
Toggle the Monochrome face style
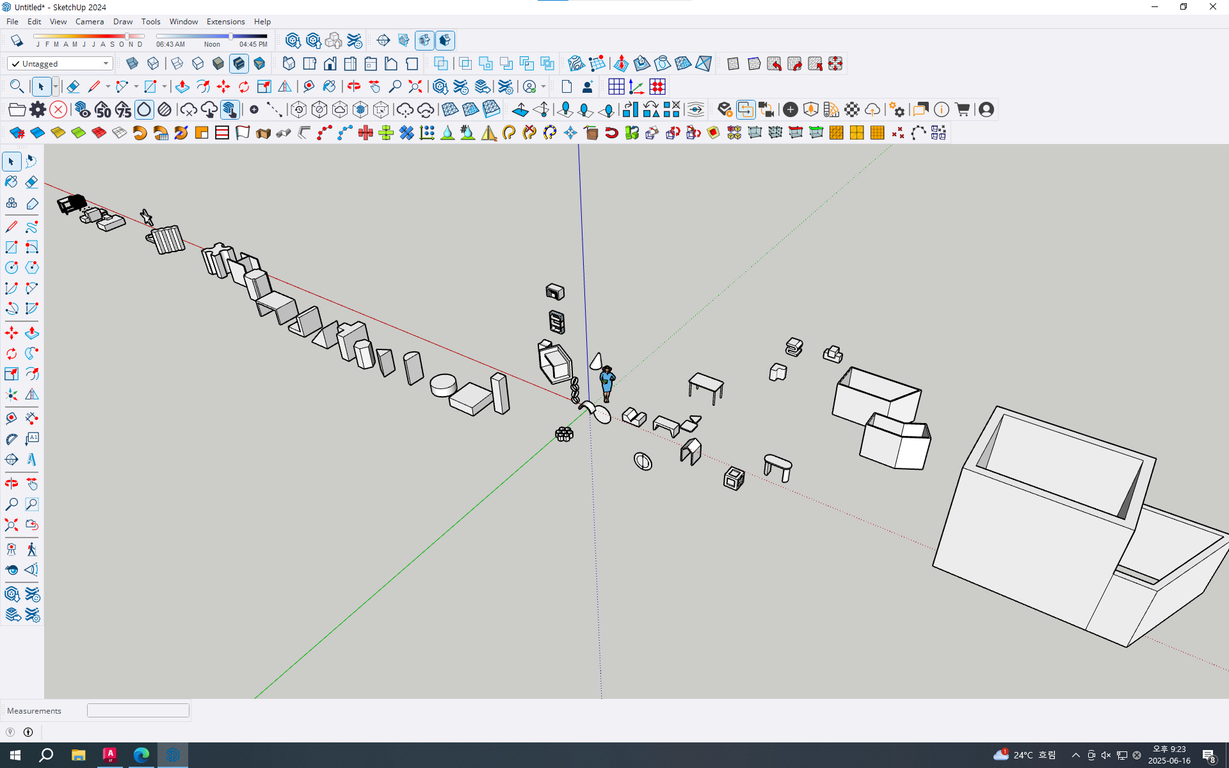tap(259, 63)
